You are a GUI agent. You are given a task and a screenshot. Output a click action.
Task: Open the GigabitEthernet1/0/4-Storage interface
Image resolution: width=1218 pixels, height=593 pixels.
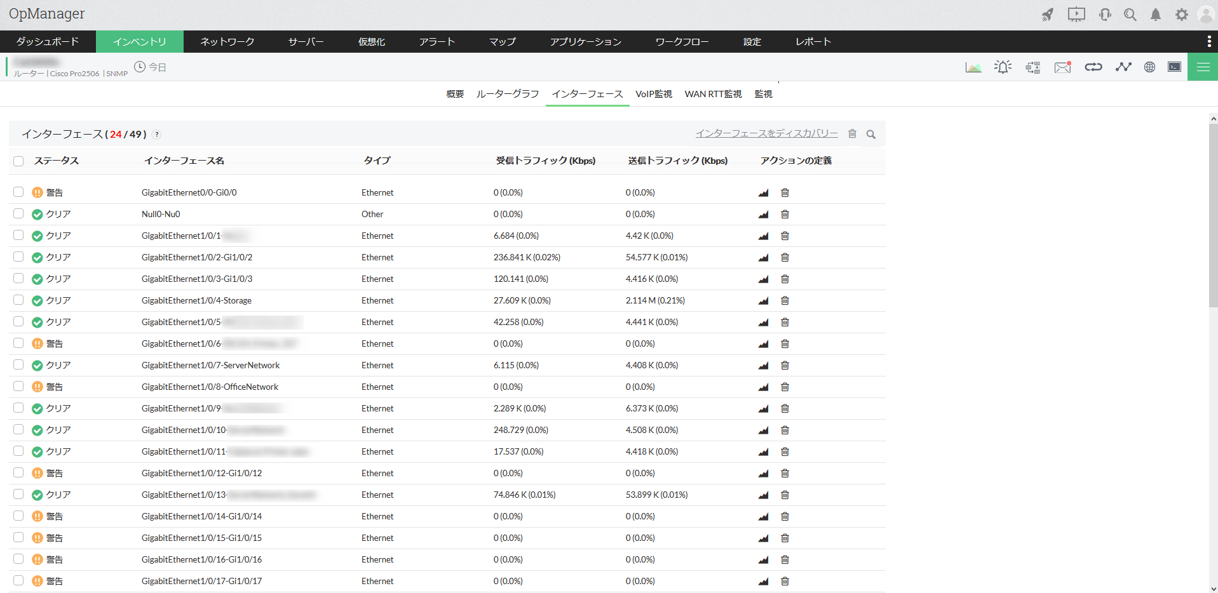pyautogui.click(x=196, y=301)
